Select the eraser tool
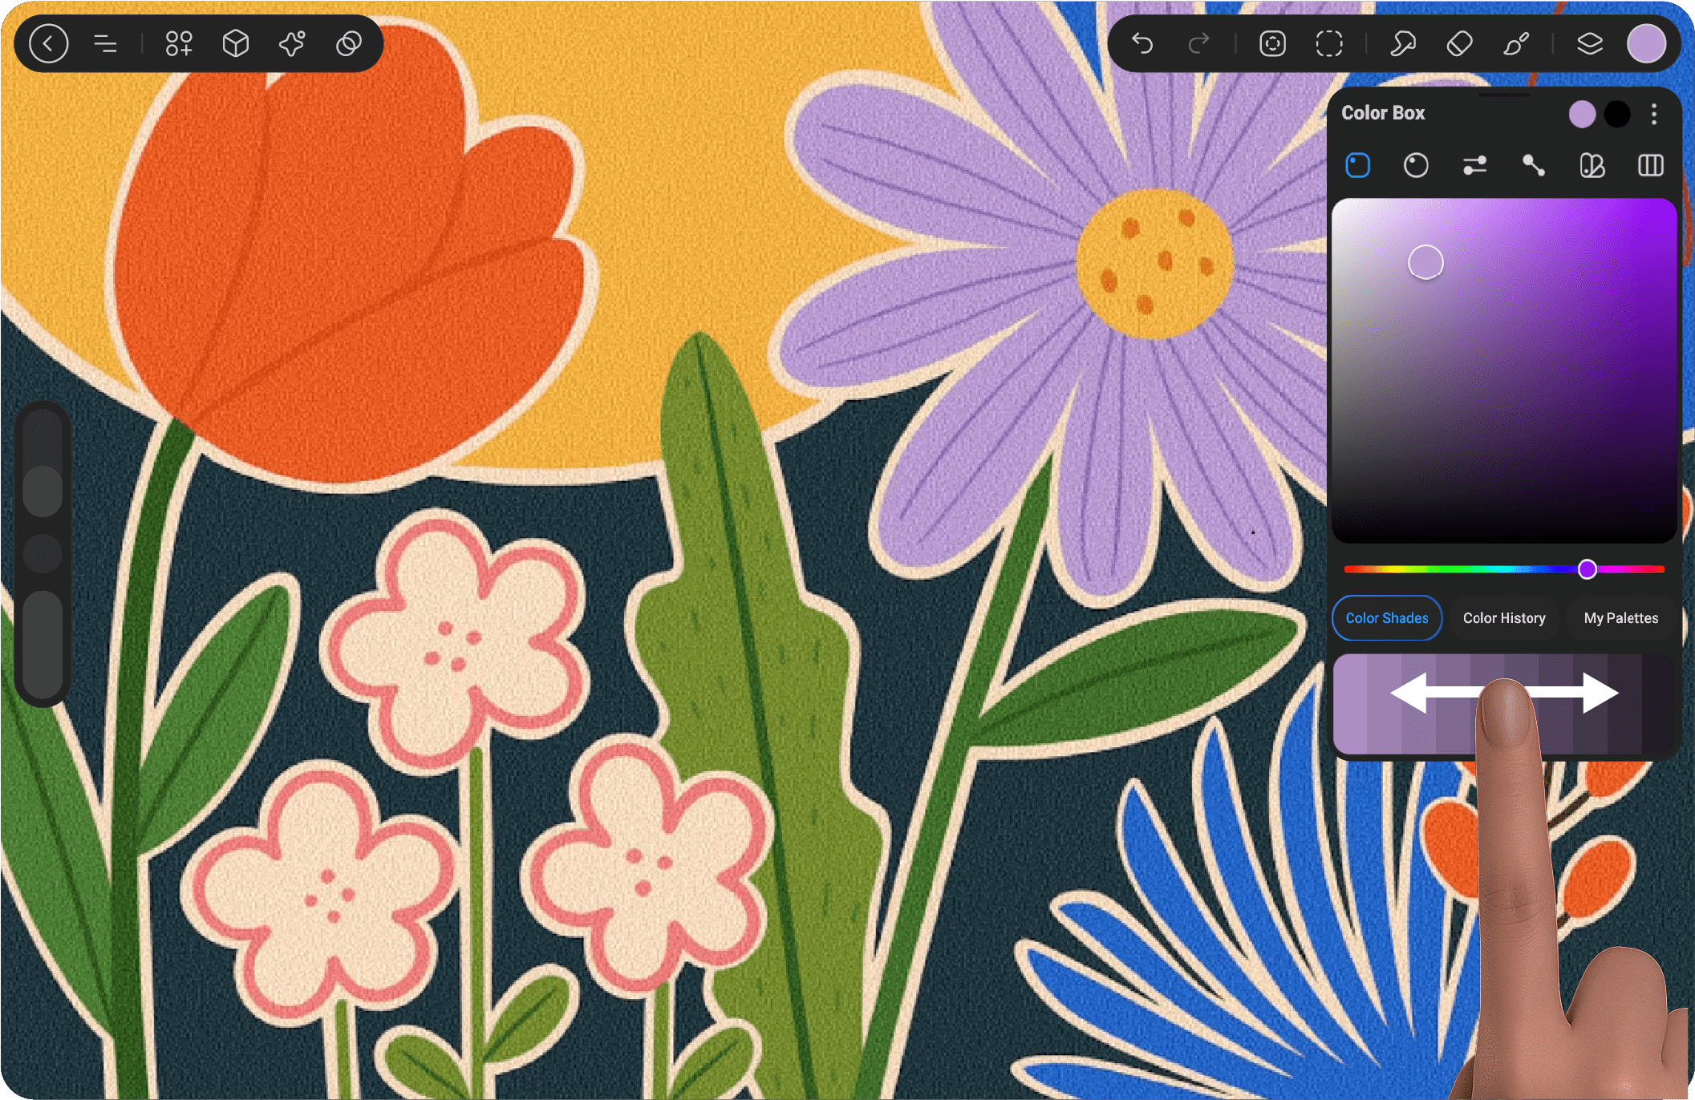Viewport: 1695px width, 1100px height. (x=1459, y=43)
